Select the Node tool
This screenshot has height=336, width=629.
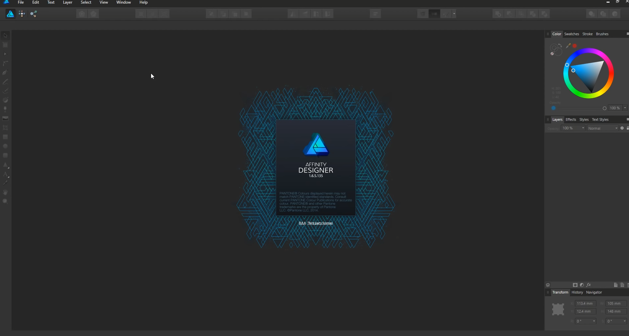tap(6, 54)
